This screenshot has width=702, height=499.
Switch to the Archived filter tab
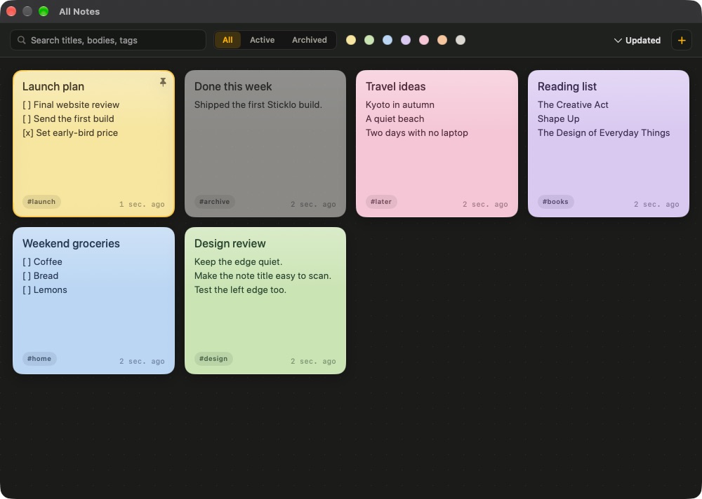point(310,40)
